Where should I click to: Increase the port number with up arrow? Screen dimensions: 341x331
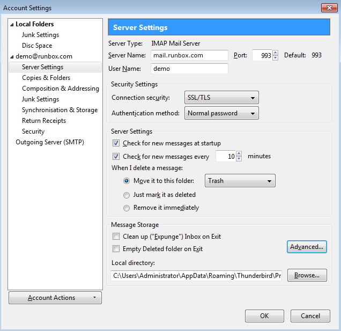tap(275, 53)
